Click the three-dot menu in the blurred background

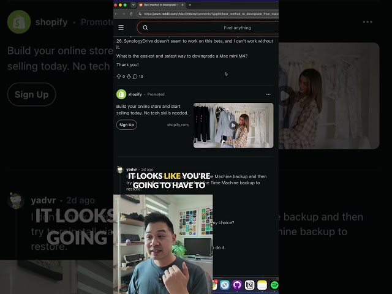(367, 22)
